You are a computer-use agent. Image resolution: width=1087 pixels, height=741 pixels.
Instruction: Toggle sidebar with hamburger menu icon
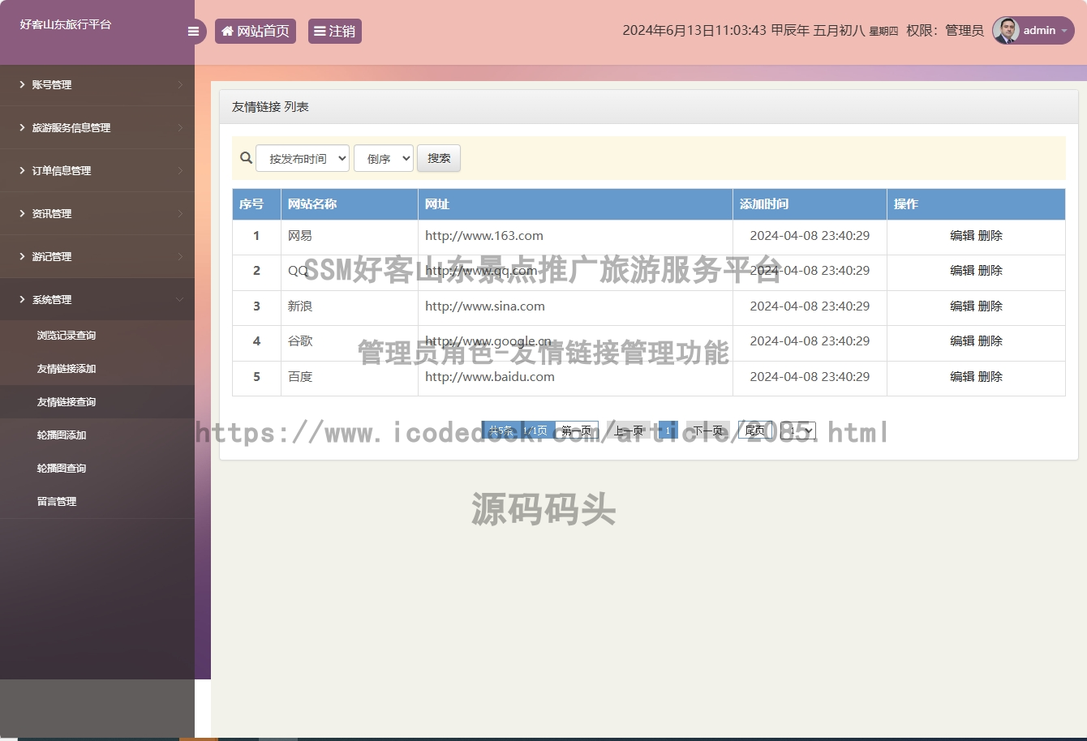tap(193, 32)
